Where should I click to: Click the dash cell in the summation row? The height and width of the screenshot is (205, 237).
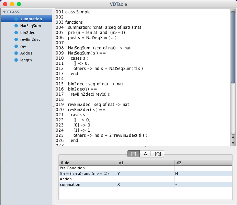tap(203, 184)
